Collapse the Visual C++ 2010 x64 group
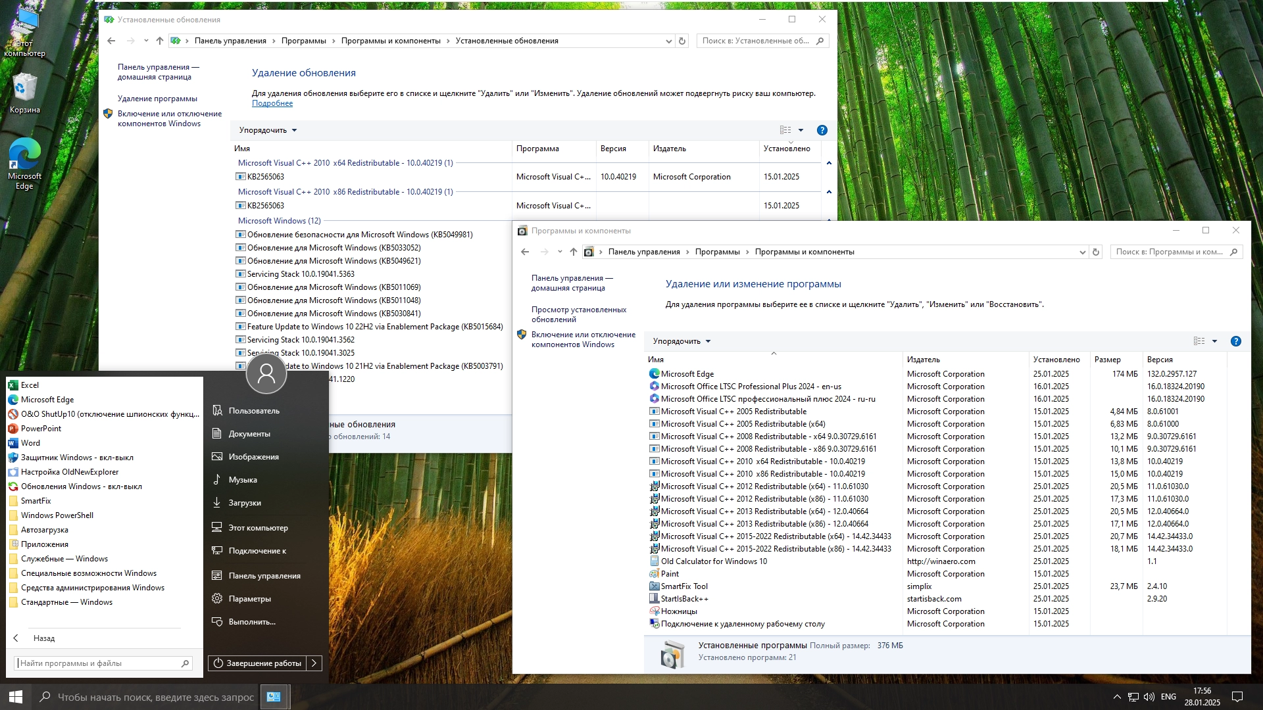The image size is (1263, 710). point(829,163)
